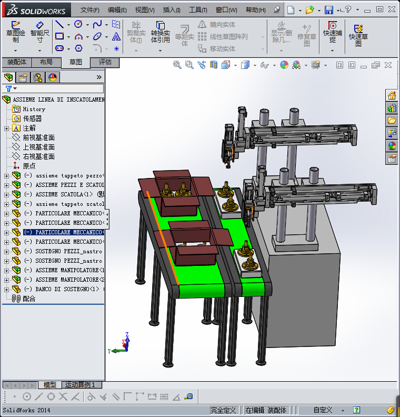Select the Circle sketch tool
The width and height of the screenshot is (400, 417).
[78, 24]
